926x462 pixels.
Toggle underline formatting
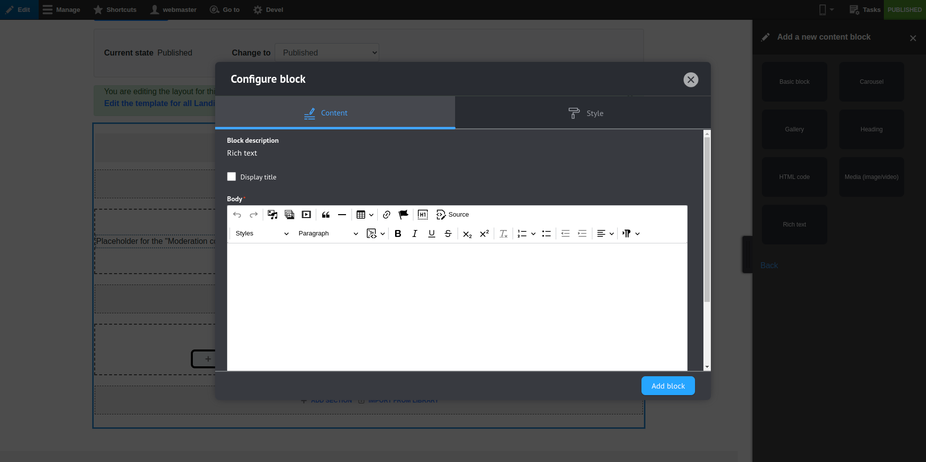pyautogui.click(x=432, y=233)
